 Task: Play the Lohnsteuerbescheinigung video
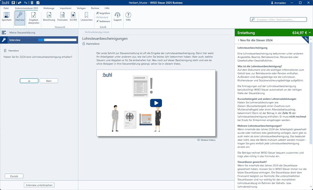156,103
